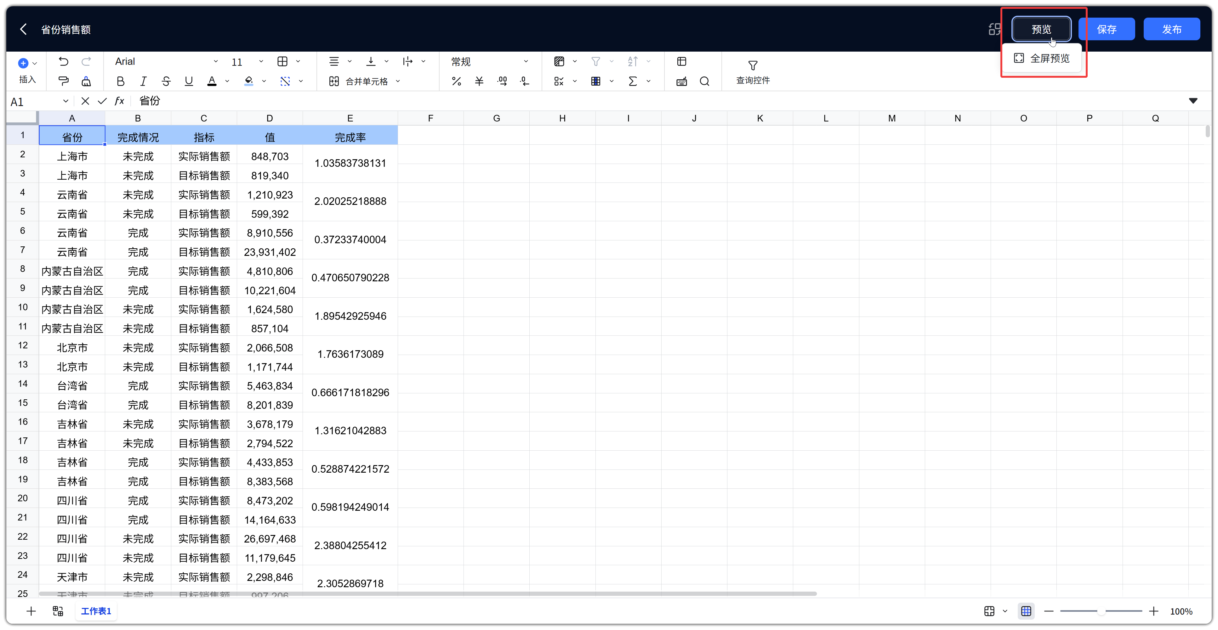Image resolution: width=1218 pixels, height=630 pixels.
Task: Click the sum sigma icon
Action: pyautogui.click(x=633, y=81)
